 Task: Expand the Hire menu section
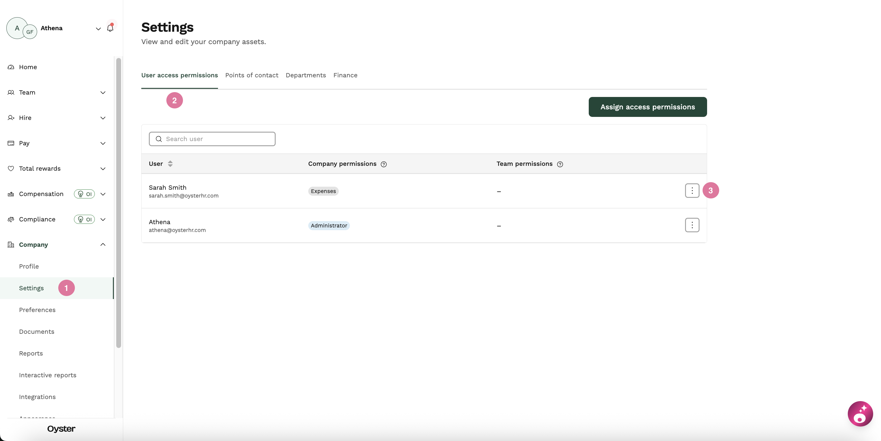[103, 118]
